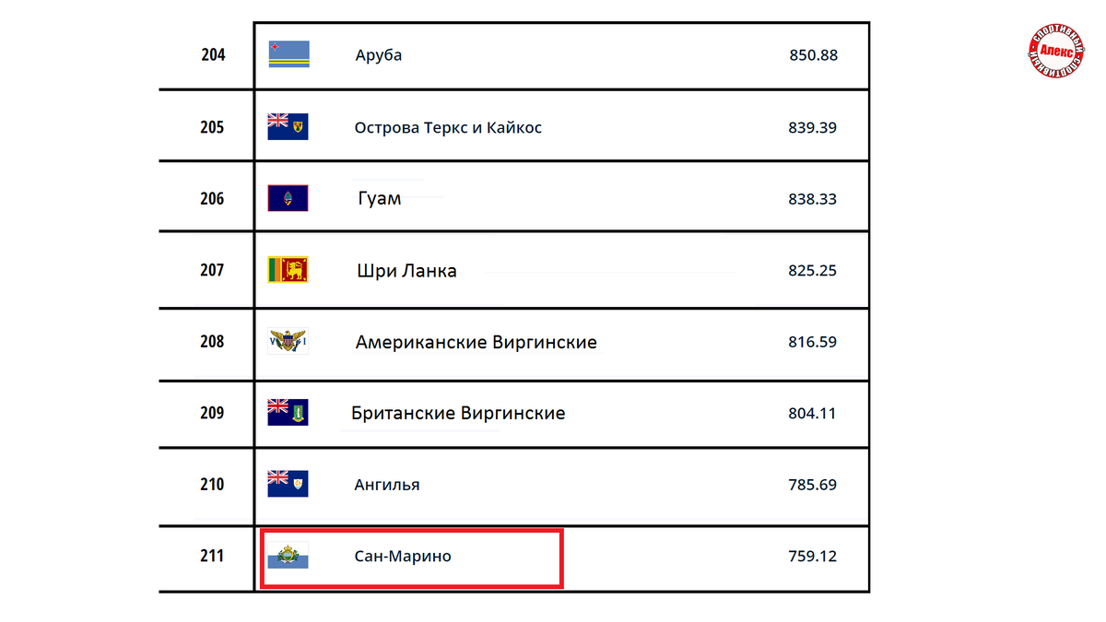Click the Sri Lanka flag icon
The height and width of the screenshot is (622, 1106).
pos(288,269)
